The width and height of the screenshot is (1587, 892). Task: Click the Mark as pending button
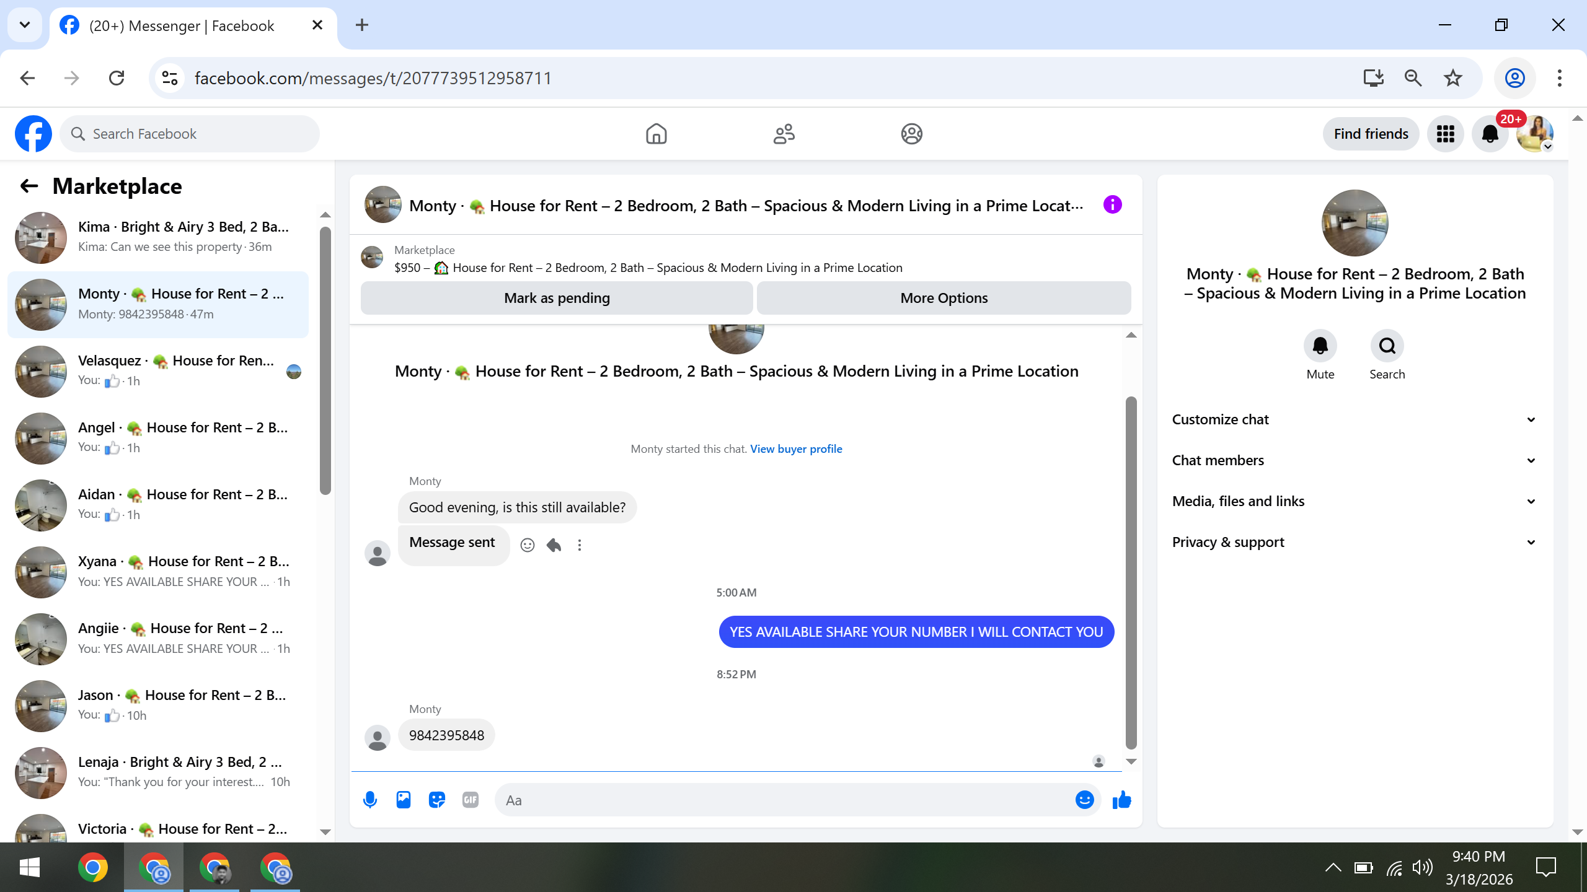pyautogui.click(x=557, y=298)
